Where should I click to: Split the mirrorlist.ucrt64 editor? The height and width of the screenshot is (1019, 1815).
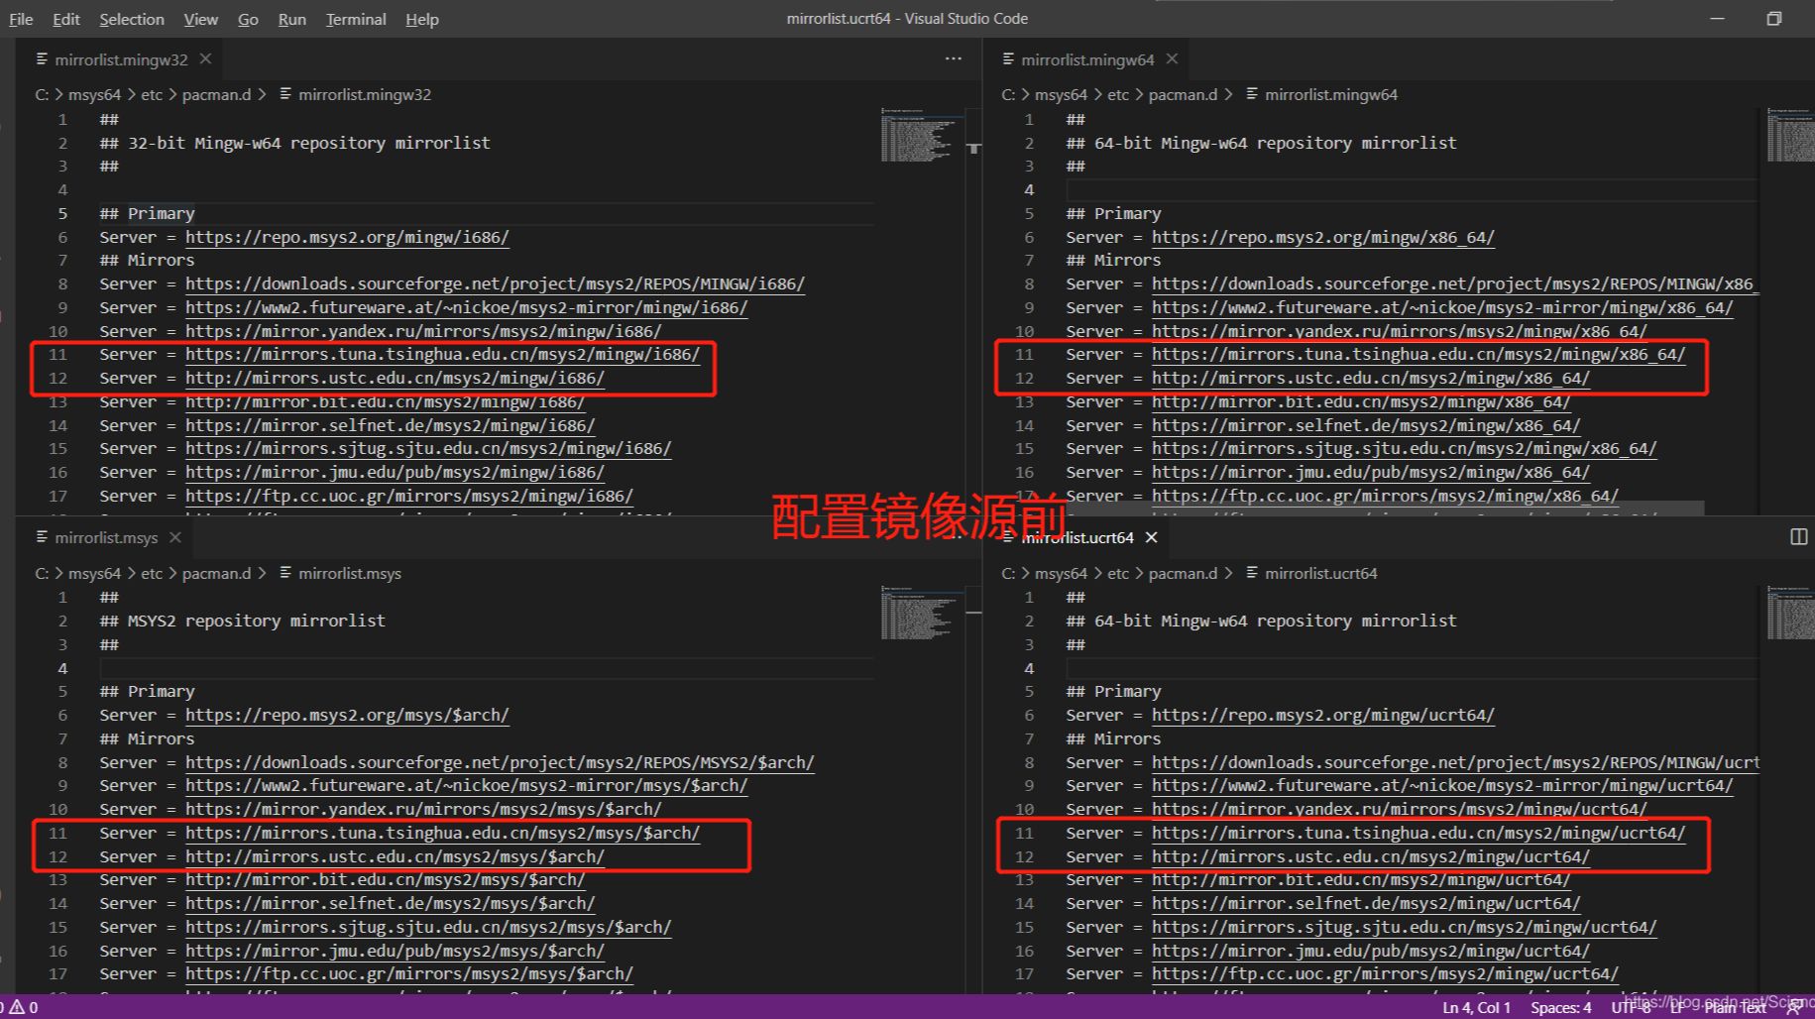1798,536
